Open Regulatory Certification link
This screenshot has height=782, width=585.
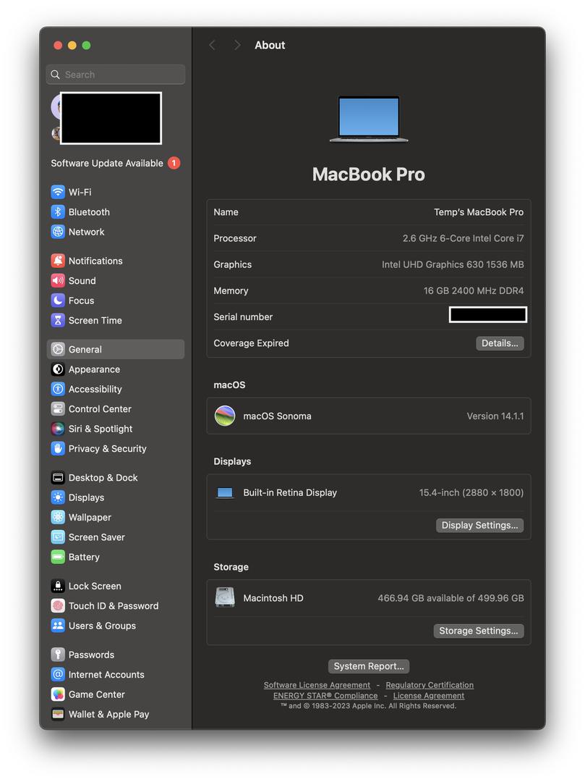coord(430,685)
